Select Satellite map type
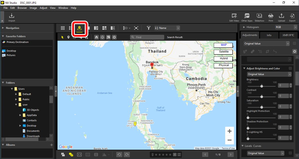Screen dimensions: 299x159 (223, 52)
